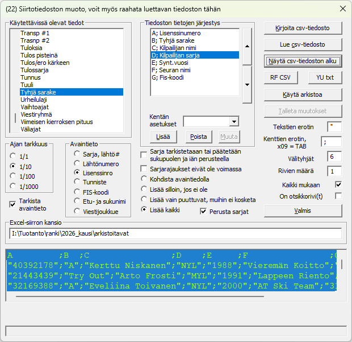Enable the Tarkista avaintieto checkbox

(14, 204)
